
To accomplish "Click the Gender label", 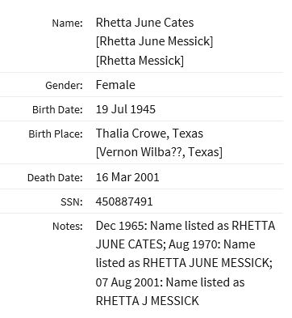I will [x=64, y=86].
